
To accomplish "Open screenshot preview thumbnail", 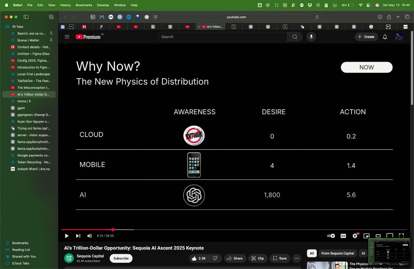I will (x=389, y=252).
